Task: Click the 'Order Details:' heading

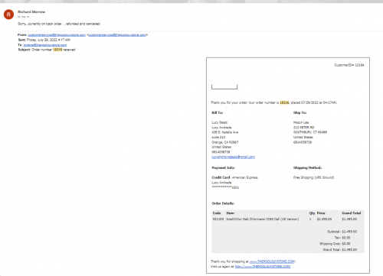Action: [x=223, y=203]
